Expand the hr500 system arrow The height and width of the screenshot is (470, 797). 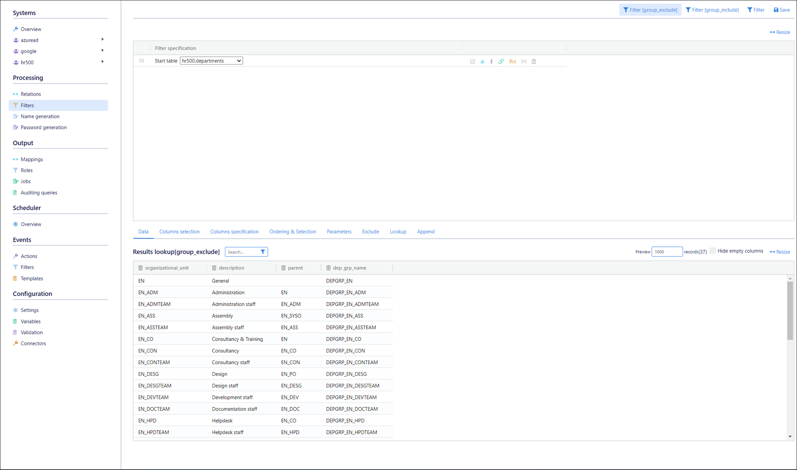[x=103, y=62]
